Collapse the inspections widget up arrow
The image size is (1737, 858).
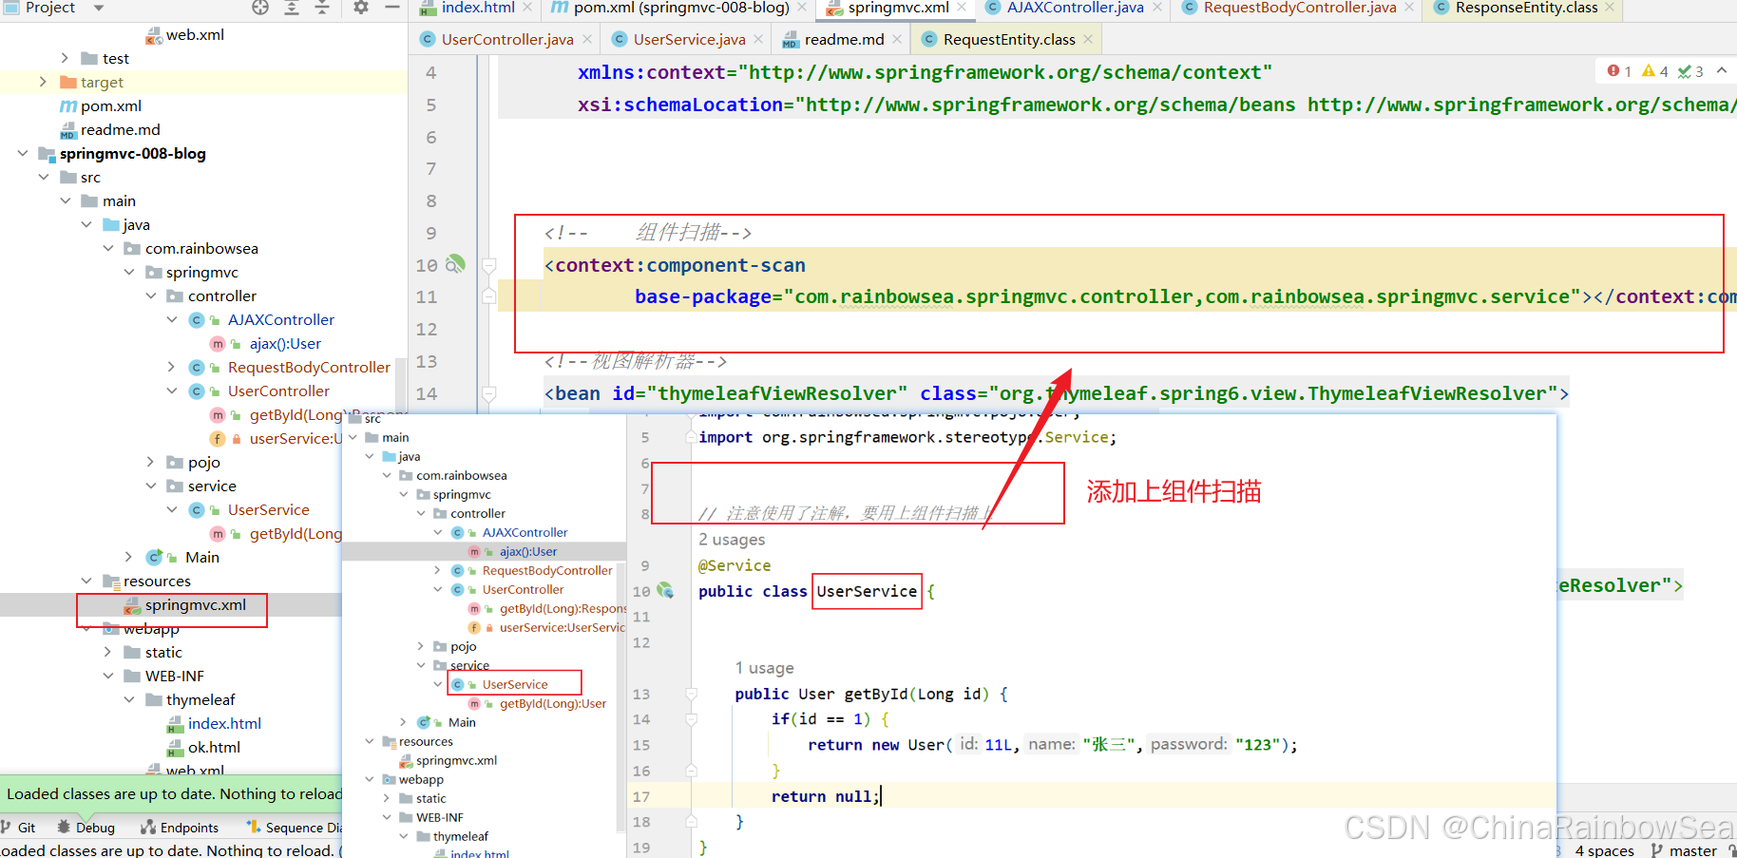point(1721,70)
